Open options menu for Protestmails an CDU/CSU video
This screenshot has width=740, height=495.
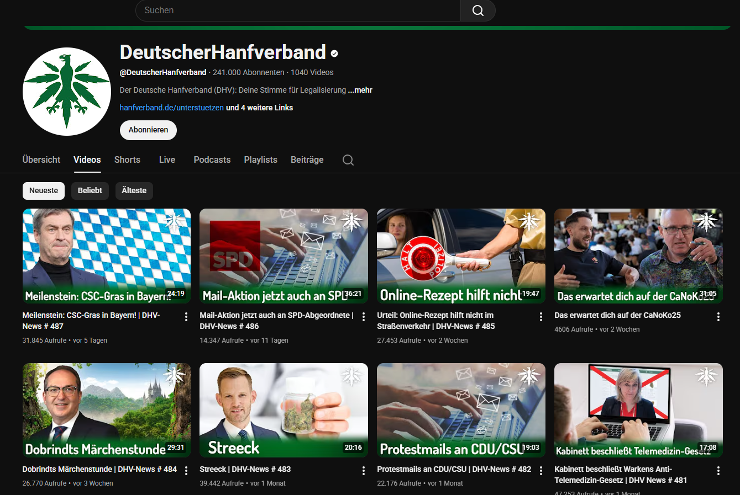tap(541, 471)
